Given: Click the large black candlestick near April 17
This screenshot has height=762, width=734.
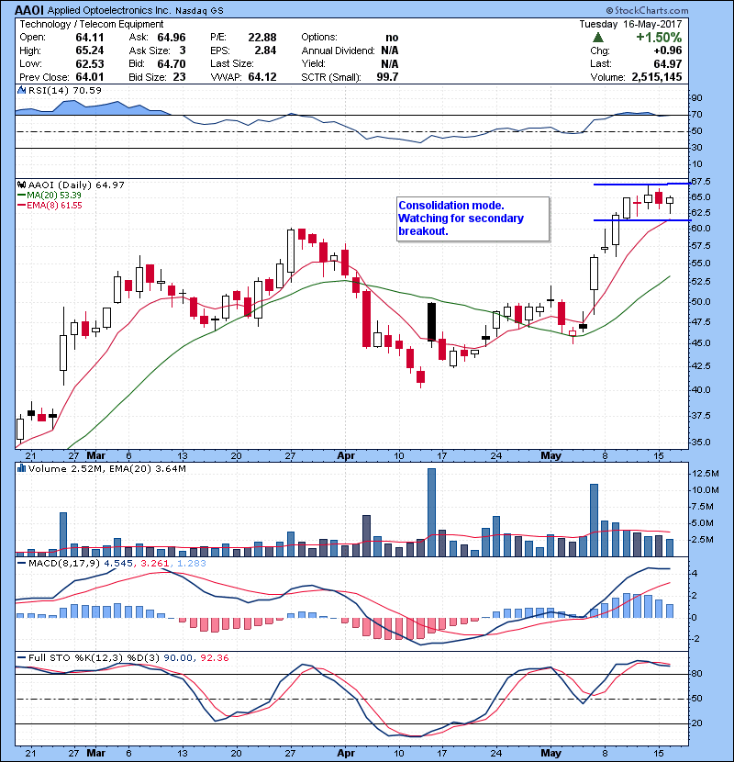Looking at the screenshot, I should [x=431, y=321].
